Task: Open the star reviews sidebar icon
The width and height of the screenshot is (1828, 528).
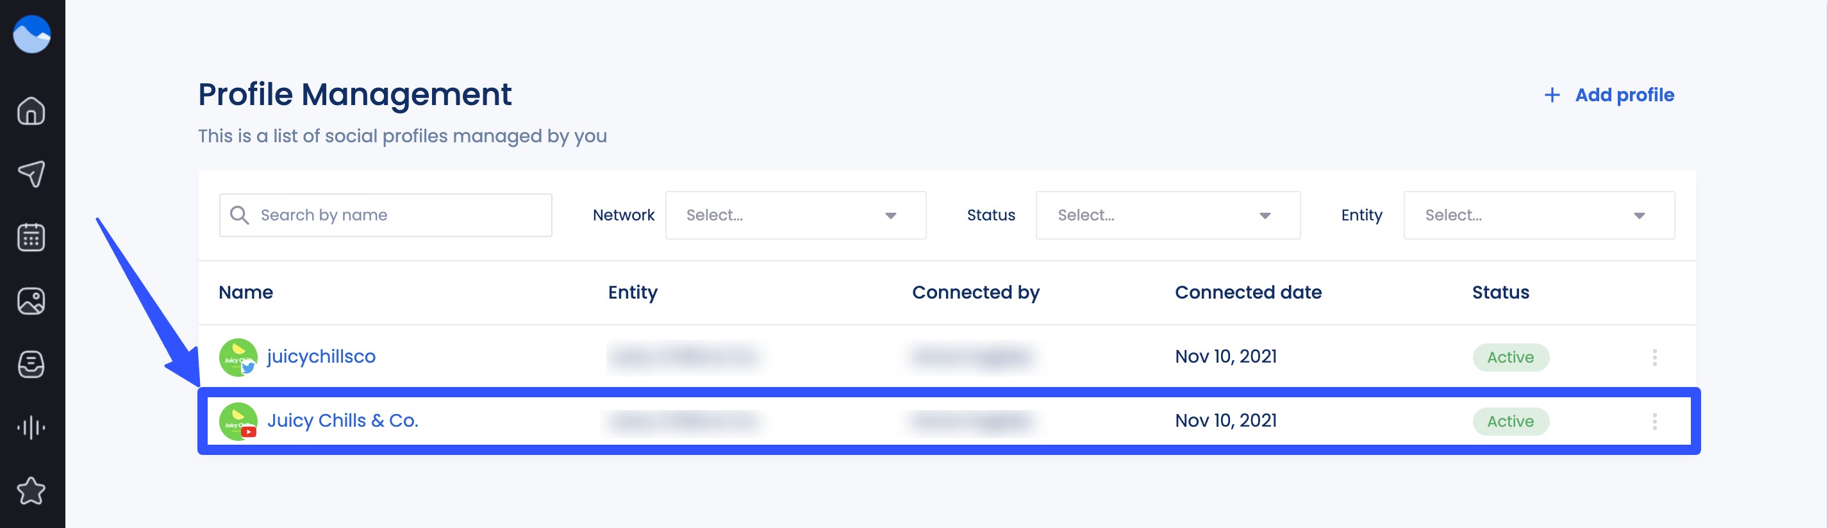Action: tap(31, 490)
